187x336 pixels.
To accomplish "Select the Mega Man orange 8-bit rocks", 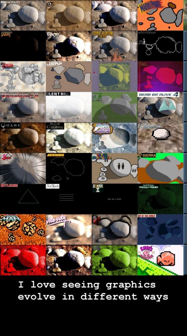I will 23,229.
